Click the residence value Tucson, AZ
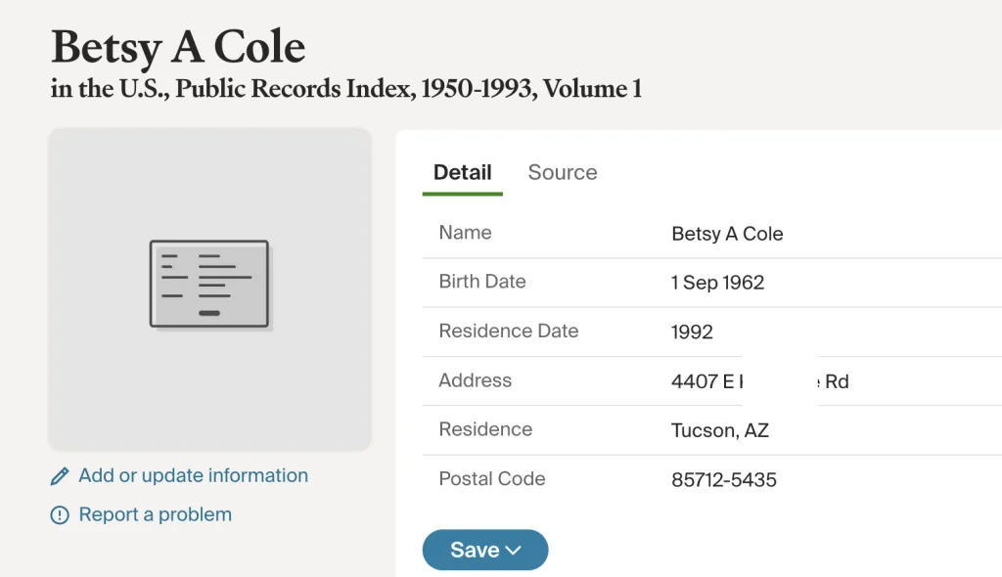The height and width of the screenshot is (577, 1002). tap(719, 430)
